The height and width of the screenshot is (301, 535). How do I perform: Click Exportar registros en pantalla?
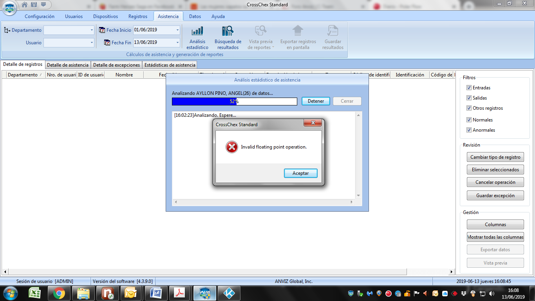point(298,38)
